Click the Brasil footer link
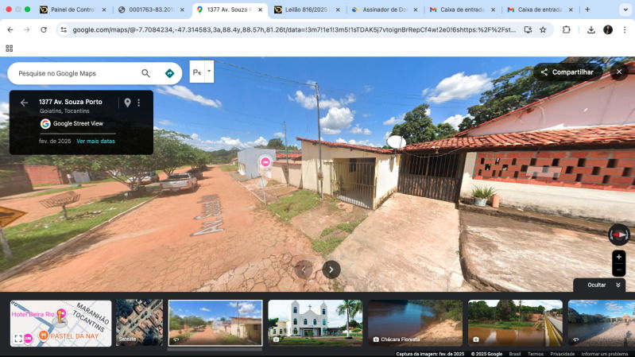 515,354
